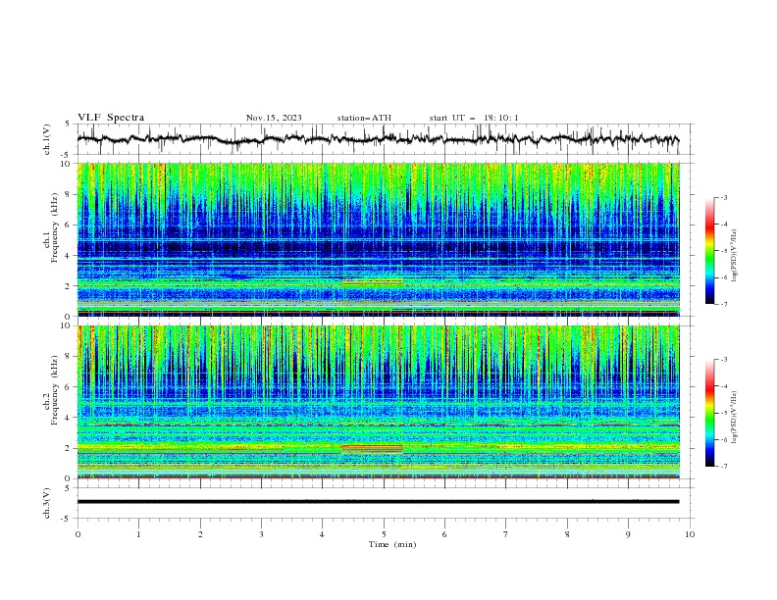This screenshot has width=777, height=600.
Task: Click the "Time (min)" axis label
Action: pos(392,544)
